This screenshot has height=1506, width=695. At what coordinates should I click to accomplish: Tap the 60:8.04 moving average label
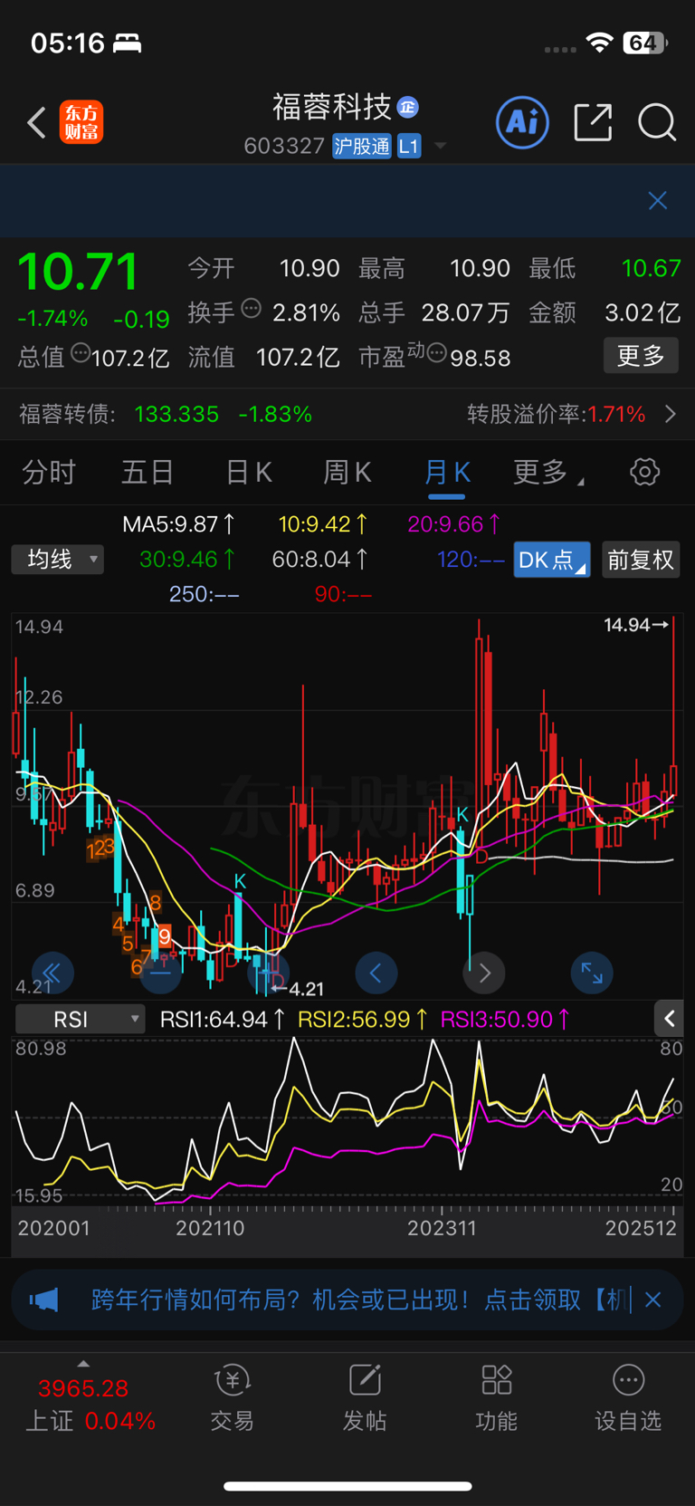point(320,560)
